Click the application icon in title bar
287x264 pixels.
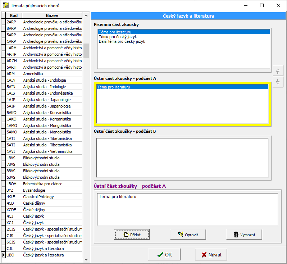click(x=6, y=6)
